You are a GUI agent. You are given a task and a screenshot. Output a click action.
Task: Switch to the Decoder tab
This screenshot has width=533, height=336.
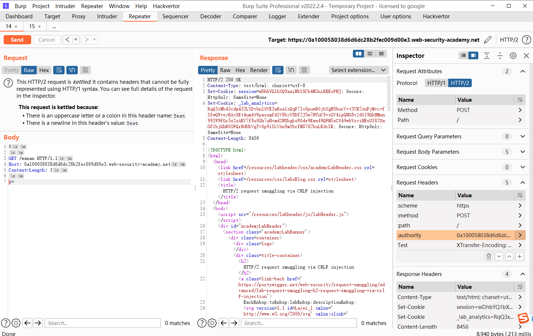211,16
